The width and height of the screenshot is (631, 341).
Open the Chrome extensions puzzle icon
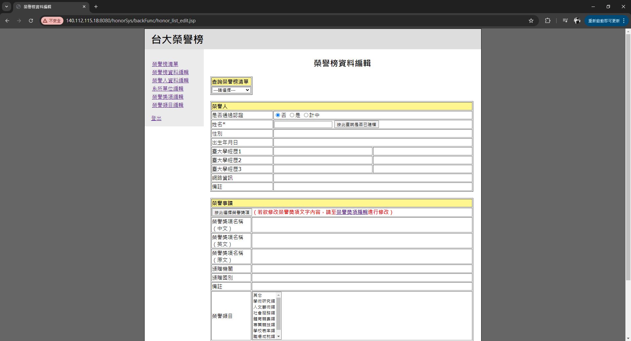(548, 21)
